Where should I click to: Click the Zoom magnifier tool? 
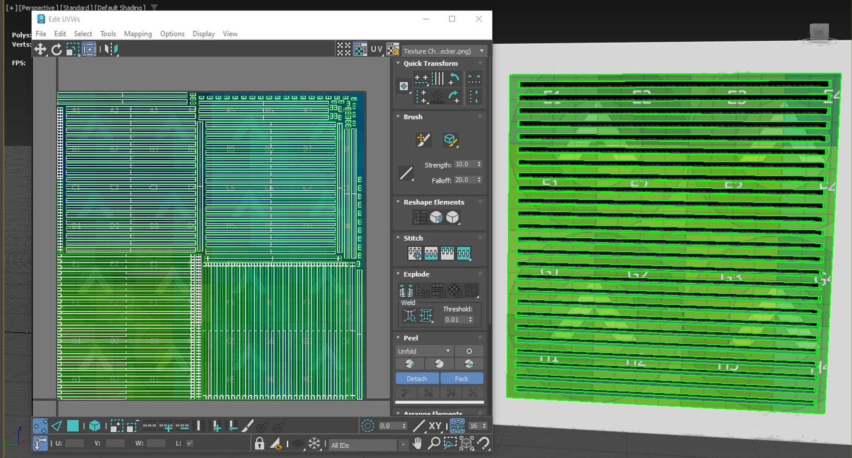tap(433, 443)
